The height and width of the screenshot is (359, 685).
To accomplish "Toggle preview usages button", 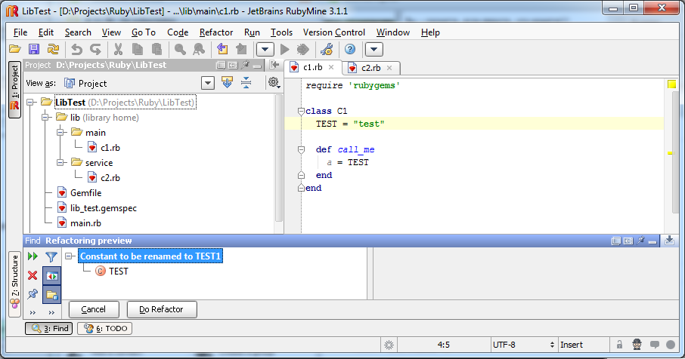I will [x=51, y=276].
